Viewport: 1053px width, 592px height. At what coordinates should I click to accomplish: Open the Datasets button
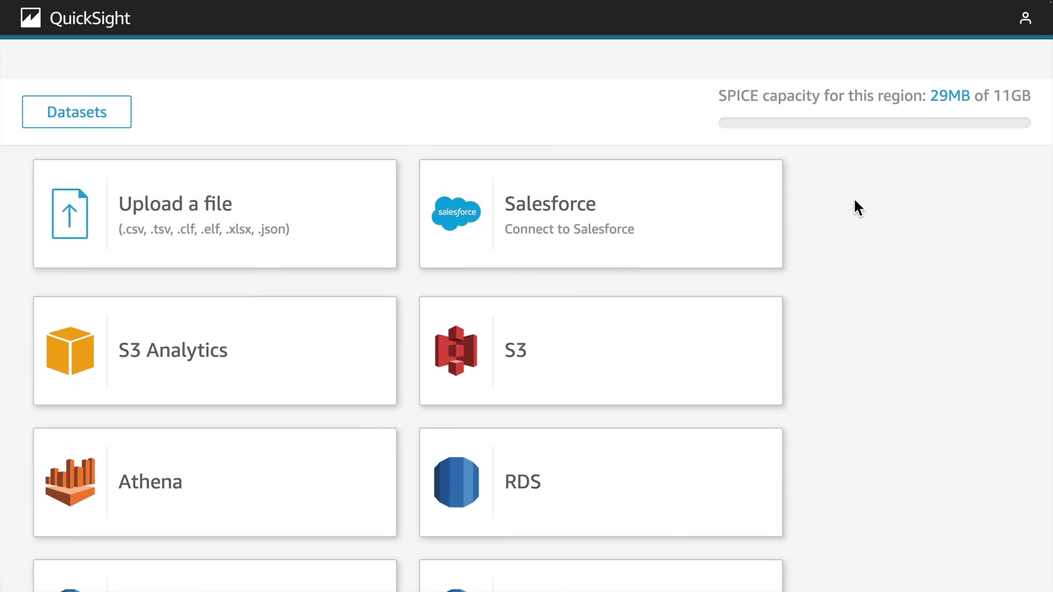[x=77, y=112]
